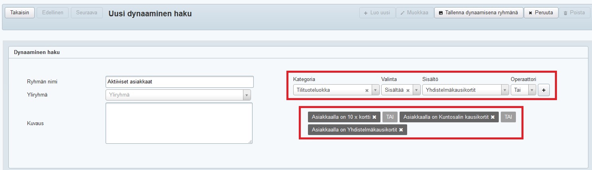Click the Ryhmän nimi text field

[179, 82]
